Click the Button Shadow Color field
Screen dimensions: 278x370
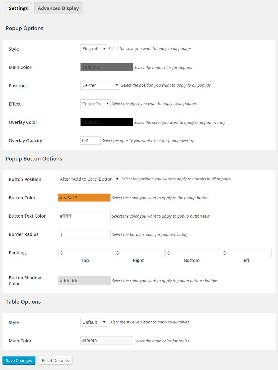pyautogui.click(x=84, y=281)
